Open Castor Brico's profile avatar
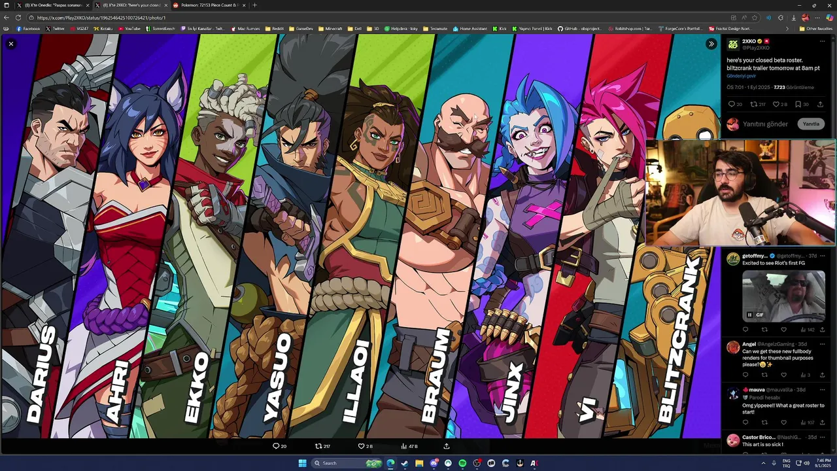Viewport: 837px width, 471px height. click(733, 440)
